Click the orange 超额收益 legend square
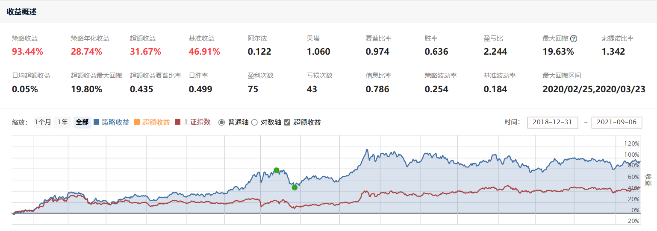 pos(137,122)
